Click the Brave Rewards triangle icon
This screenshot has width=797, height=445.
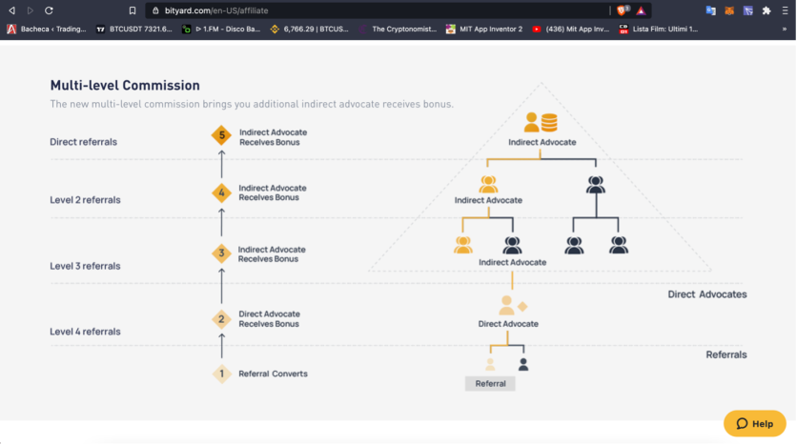pos(641,10)
